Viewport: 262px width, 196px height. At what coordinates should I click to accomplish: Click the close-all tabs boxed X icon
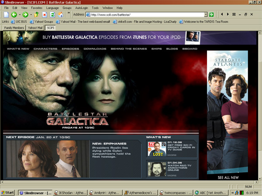[x=234, y=14]
